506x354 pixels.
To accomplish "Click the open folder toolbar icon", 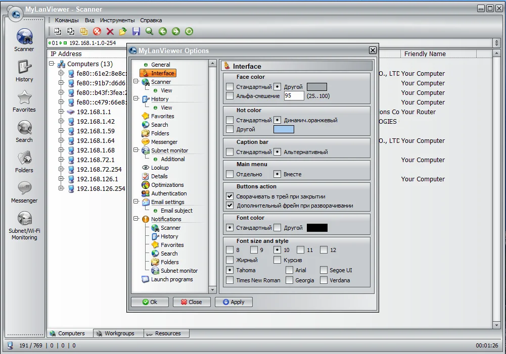I will pyautogui.click(x=123, y=31).
